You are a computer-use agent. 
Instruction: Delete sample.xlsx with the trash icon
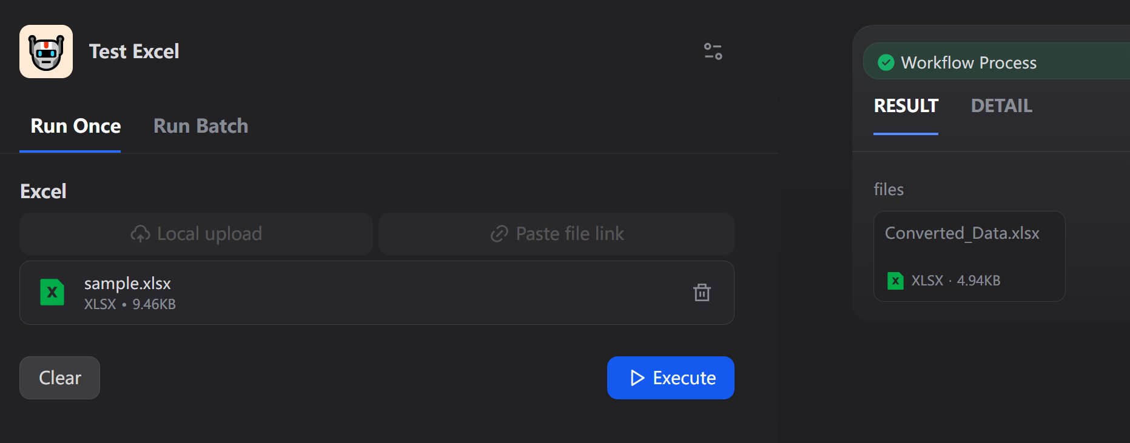point(702,293)
